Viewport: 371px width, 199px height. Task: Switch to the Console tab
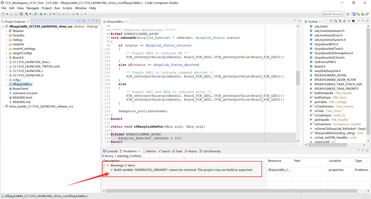pyautogui.click(x=110, y=151)
